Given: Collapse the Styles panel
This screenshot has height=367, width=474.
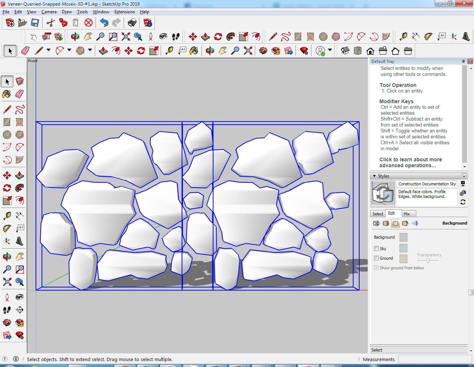Looking at the screenshot, I should point(374,176).
